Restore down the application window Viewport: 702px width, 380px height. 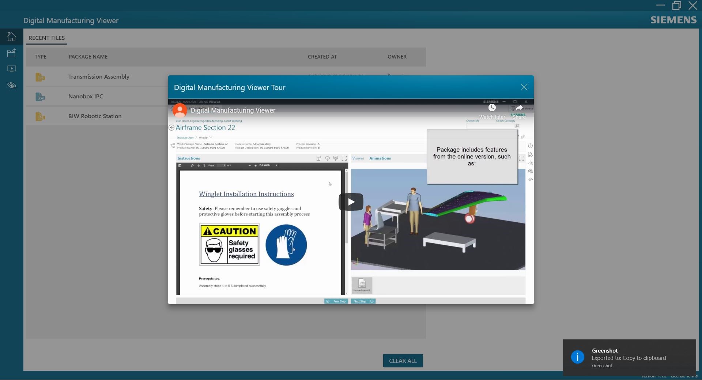[x=676, y=5]
